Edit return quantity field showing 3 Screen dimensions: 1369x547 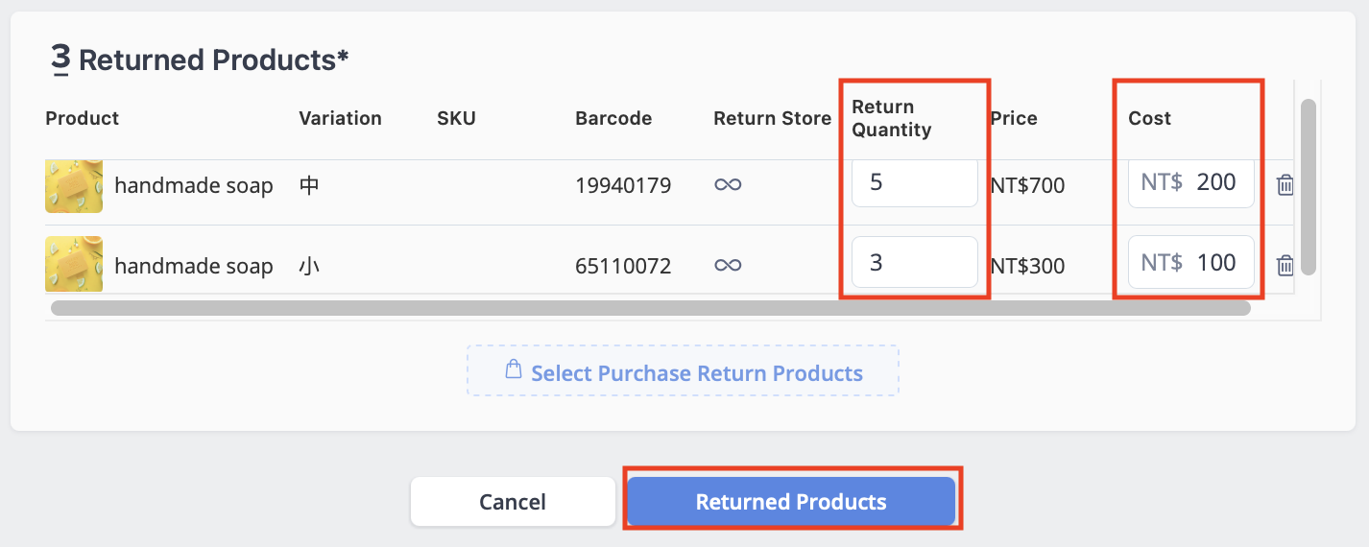point(914,262)
